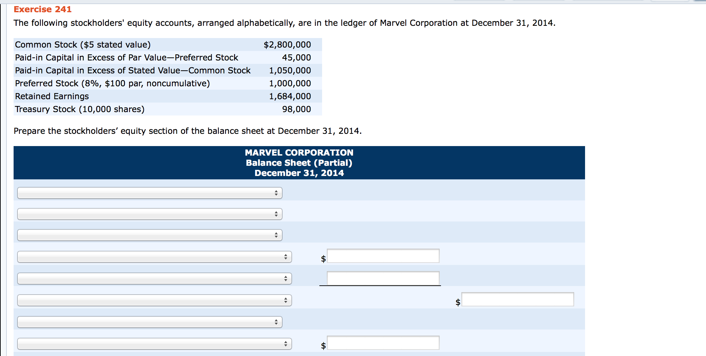Viewport: 706px width, 356px height.
Task: Click the 45,000 value
Action: [x=296, y=57]
